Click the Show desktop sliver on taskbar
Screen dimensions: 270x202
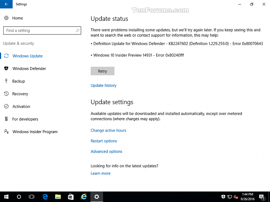(x=269, y=197)
